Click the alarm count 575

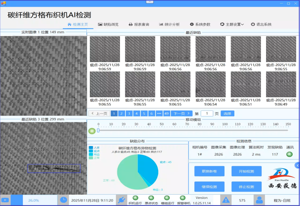pyautogui.click(x=242, y=200)
